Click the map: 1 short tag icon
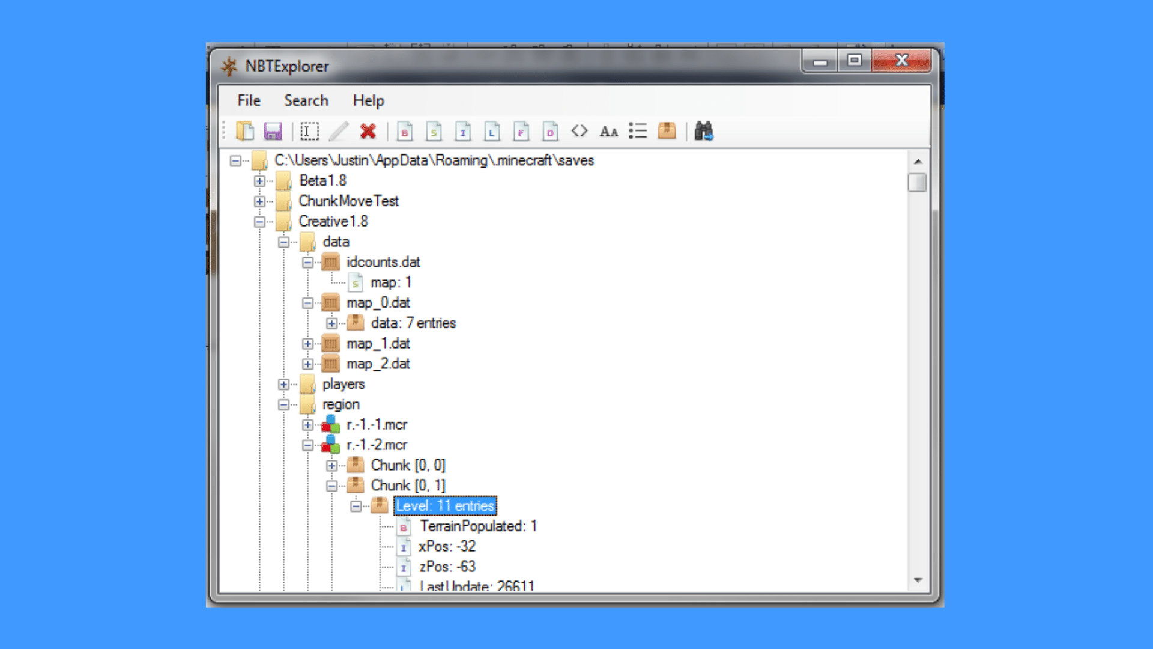 tap(356, 282)
